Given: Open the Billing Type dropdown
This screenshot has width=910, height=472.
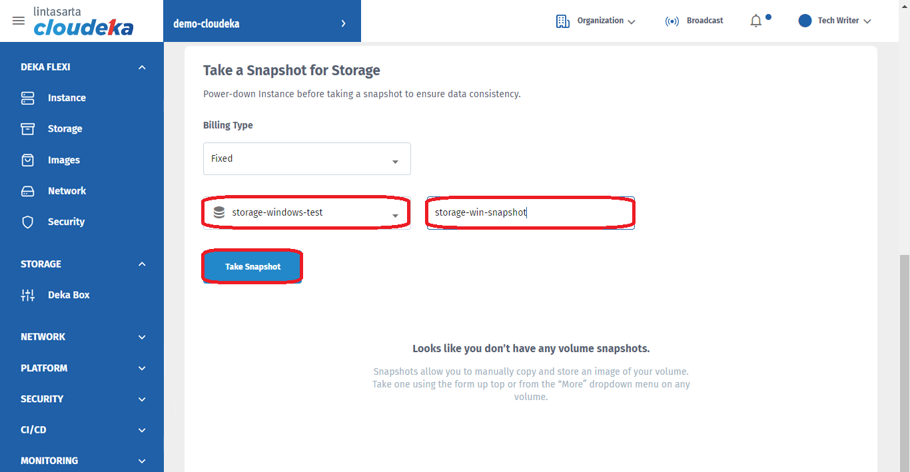Looking at the screenshot, I should pyautogui.click(x=306, y=159).
